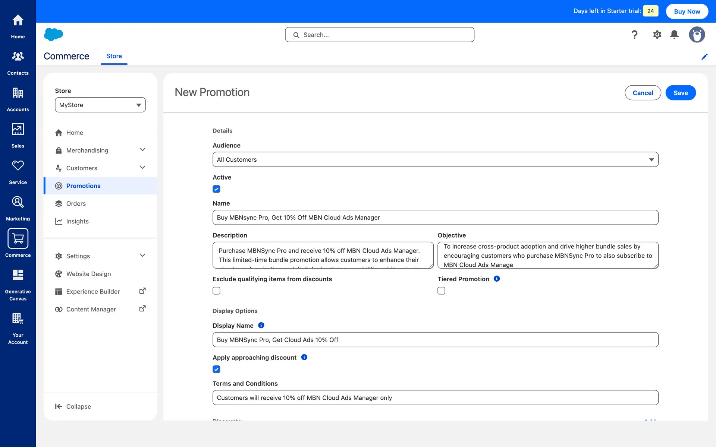
Task: Click the pencil edit icon near tabs
Action: 704,57
